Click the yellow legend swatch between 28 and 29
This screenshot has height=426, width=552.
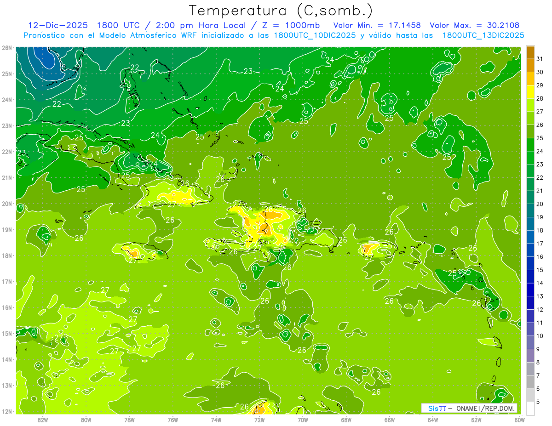[x=530, y=92]
